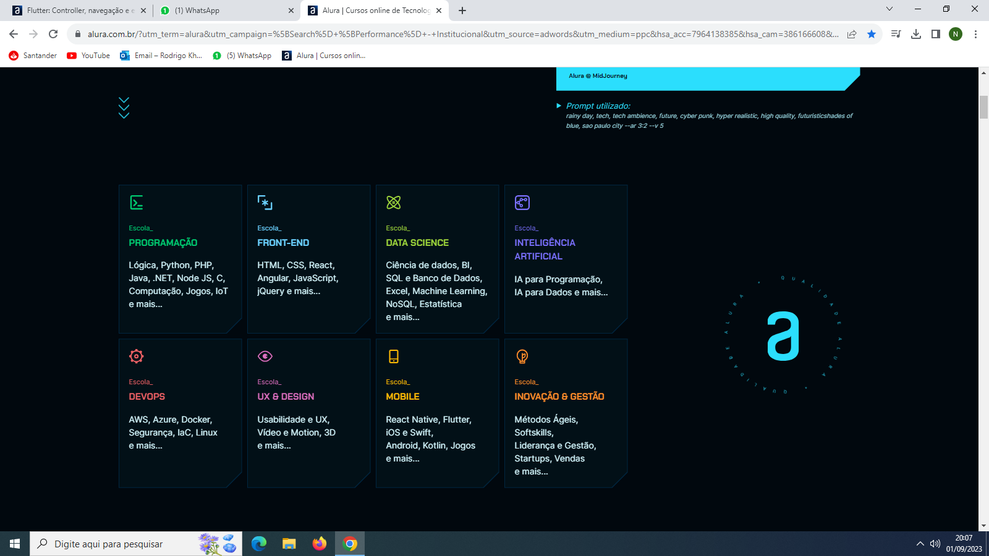
Task: Toggle the bookmark star
Action: 872,34
